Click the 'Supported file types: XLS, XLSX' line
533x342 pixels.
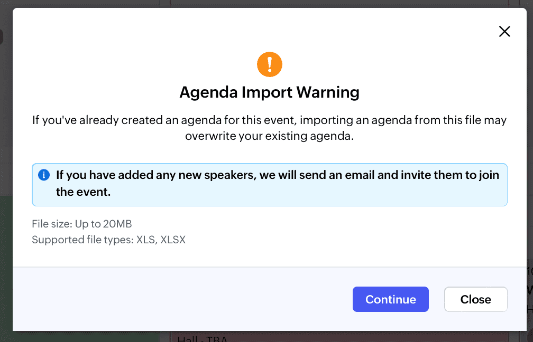click(108, 240)
